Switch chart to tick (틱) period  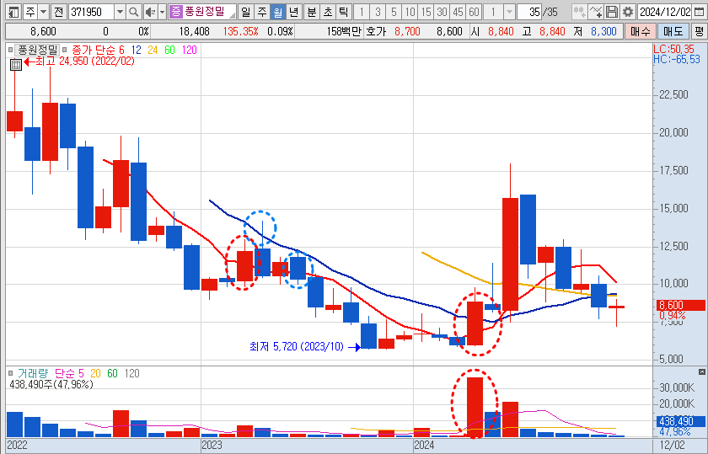click(x=344, y=12)
